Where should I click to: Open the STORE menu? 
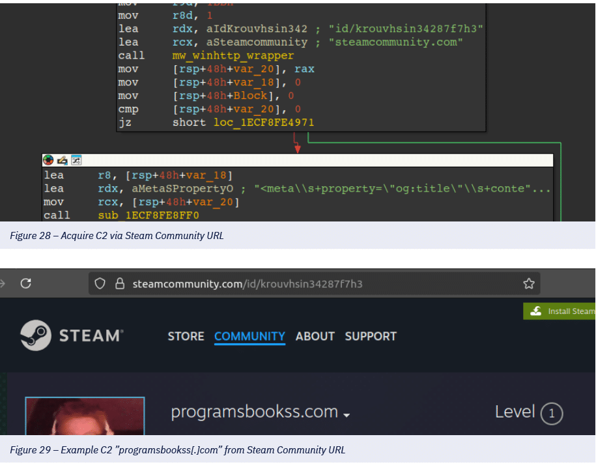point(186,337)
